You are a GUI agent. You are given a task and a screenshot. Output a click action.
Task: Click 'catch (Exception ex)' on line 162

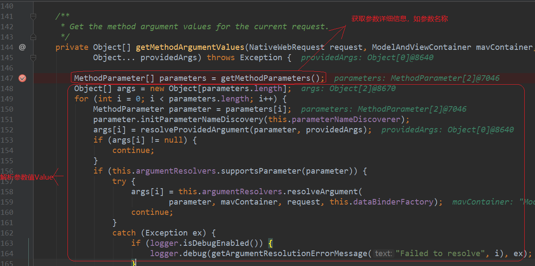tap(164, 233)
